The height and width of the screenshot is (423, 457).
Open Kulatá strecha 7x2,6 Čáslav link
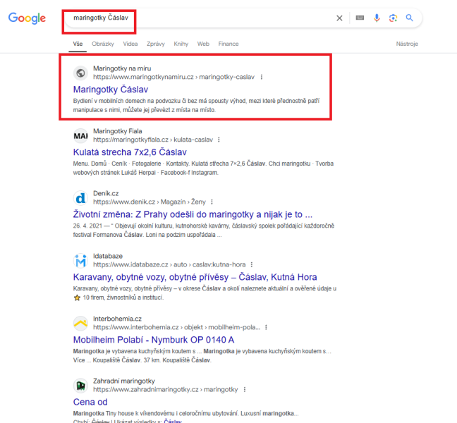click(130, 152)
